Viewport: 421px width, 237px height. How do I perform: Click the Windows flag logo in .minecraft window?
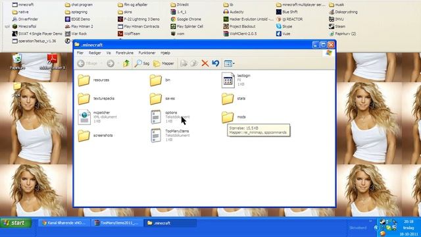coord(329,53)
